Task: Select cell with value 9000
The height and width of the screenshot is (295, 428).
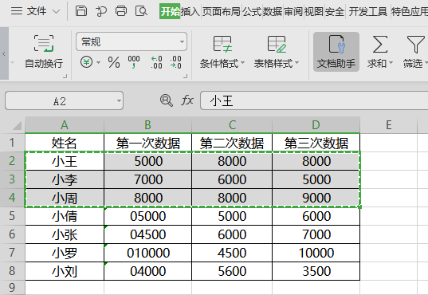Action: pyautogui.click(x=316, y=198)
